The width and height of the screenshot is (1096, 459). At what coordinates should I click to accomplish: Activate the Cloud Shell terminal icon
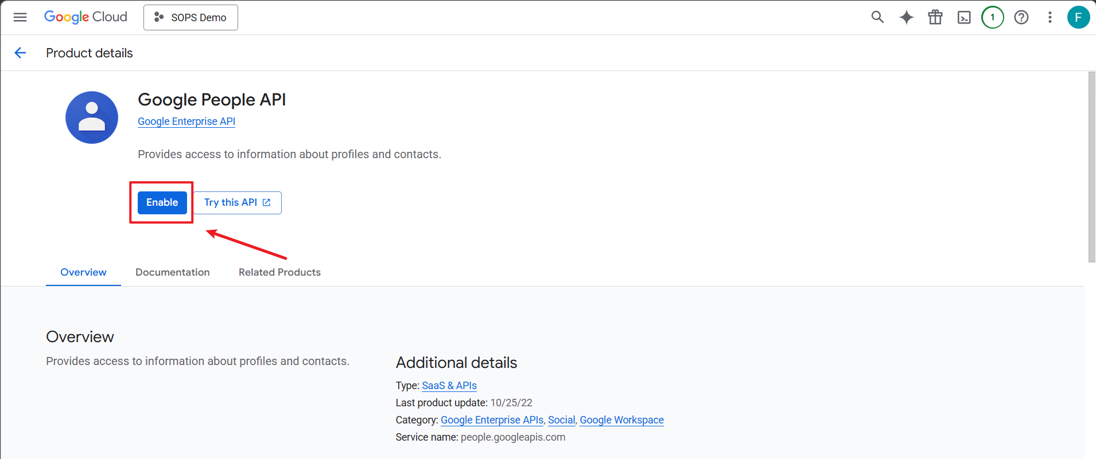tap(964, 17)
